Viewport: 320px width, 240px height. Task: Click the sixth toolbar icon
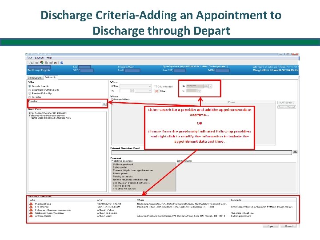tap(56, 63)
